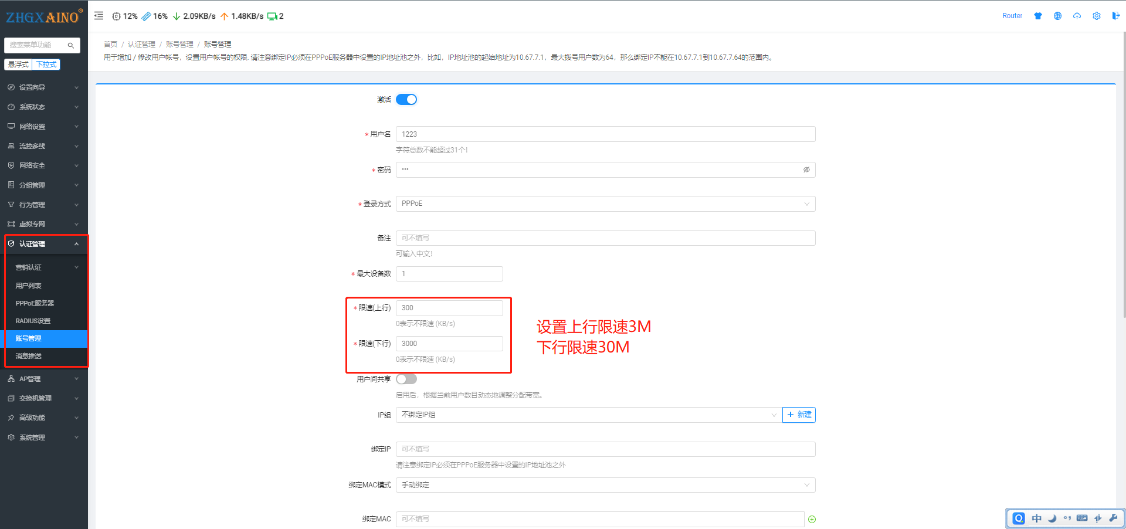
Task: Open the 绑定MAC模式 dropdown
Action: pyautogui.click(x=605, y=485)
